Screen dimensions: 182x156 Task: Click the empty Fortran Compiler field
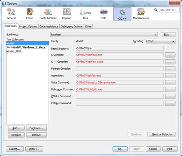pyautogui.click(x=119, y=69)
